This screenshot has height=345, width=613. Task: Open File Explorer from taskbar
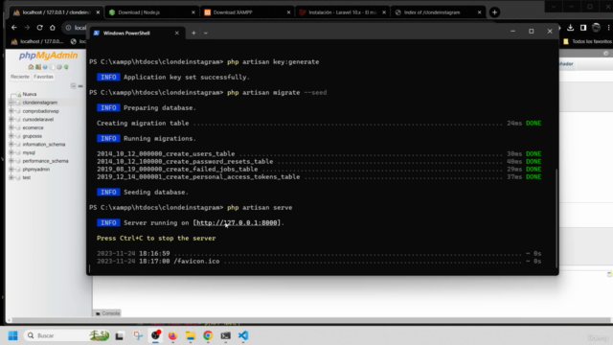coord(191,335)
